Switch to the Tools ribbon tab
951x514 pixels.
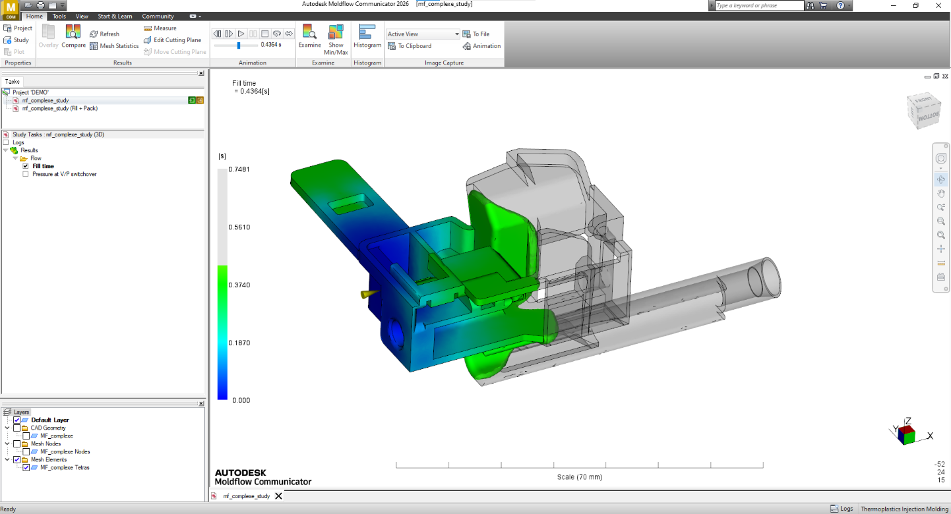(x=59, y=16)
